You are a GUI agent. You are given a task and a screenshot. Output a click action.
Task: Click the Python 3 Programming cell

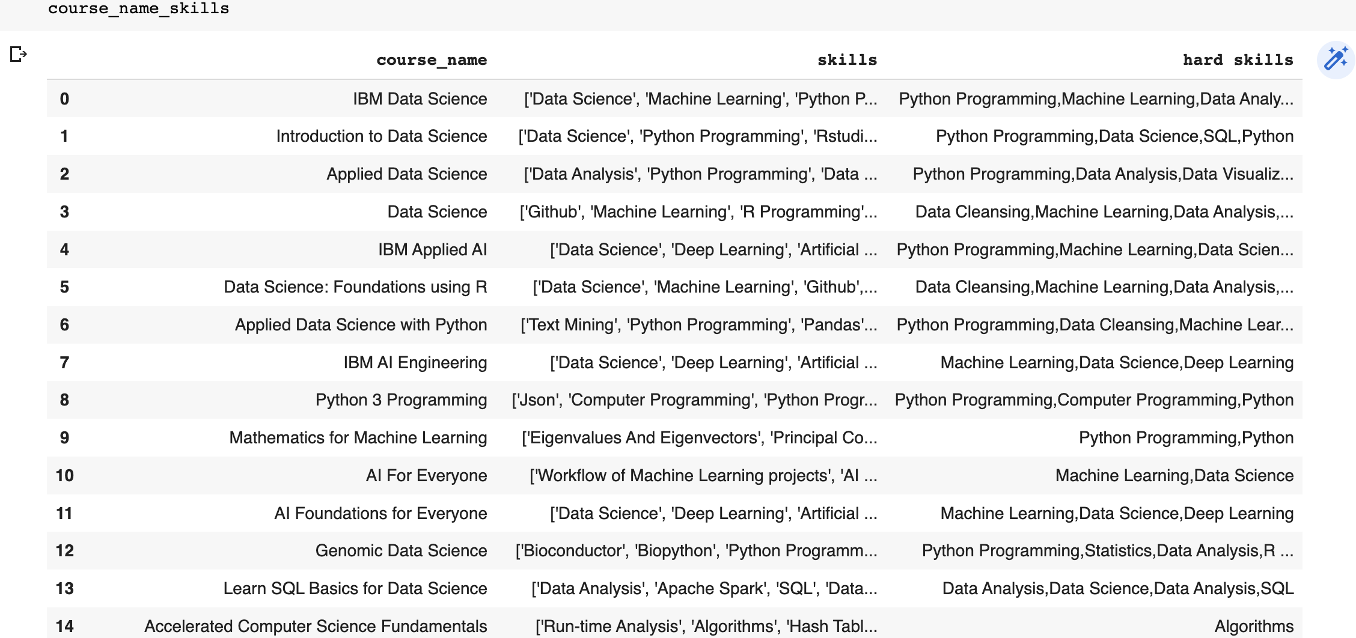click(x=401, y=400)
